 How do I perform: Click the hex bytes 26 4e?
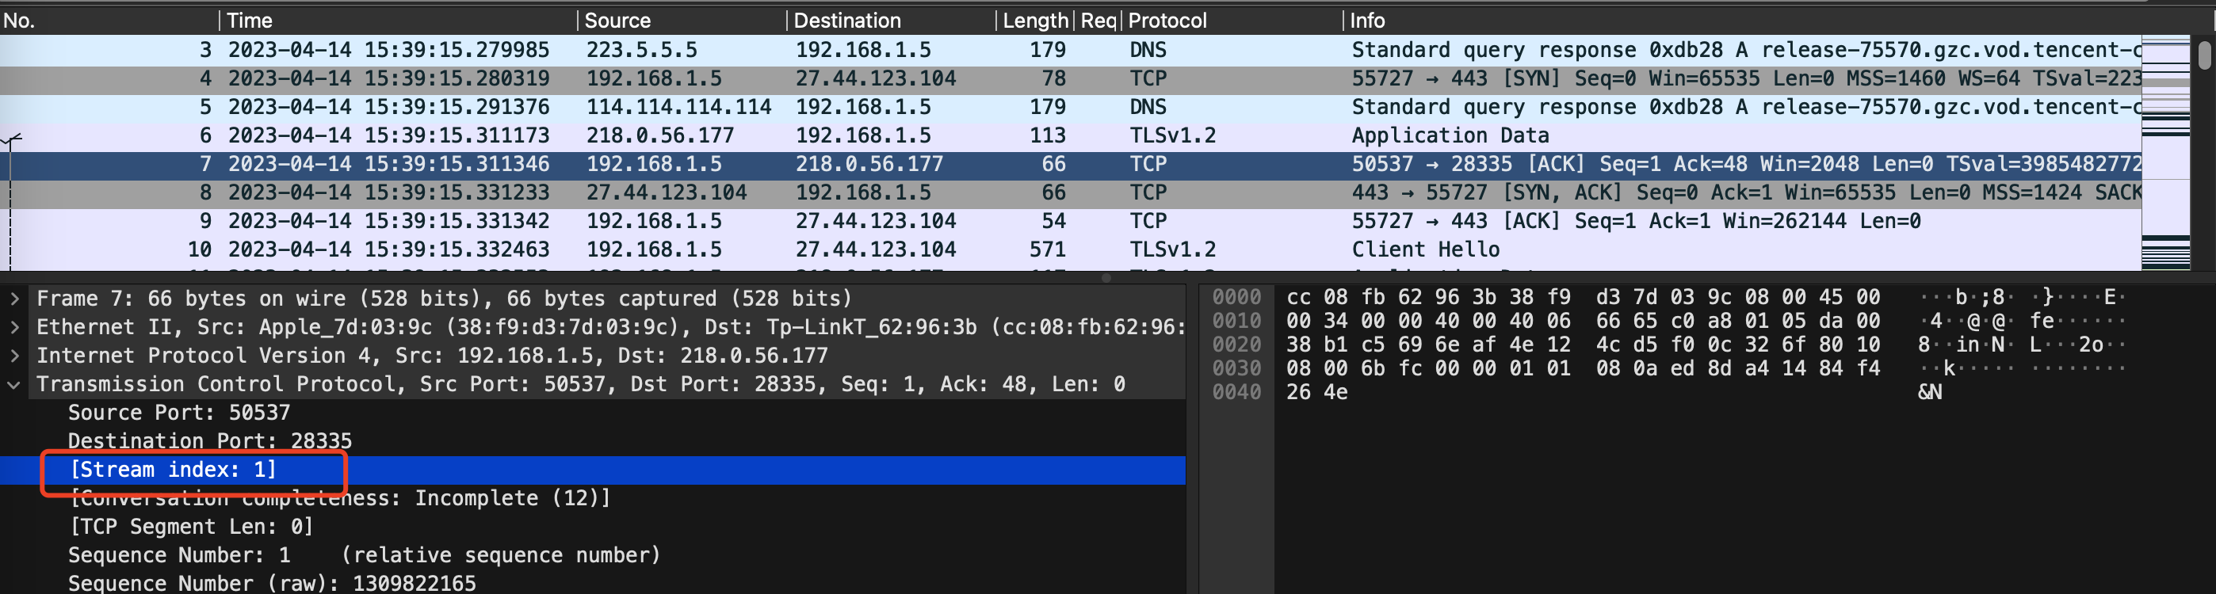[x=1317, y=392]
